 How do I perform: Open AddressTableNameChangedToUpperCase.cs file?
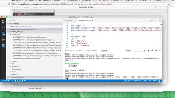[37, 48]
